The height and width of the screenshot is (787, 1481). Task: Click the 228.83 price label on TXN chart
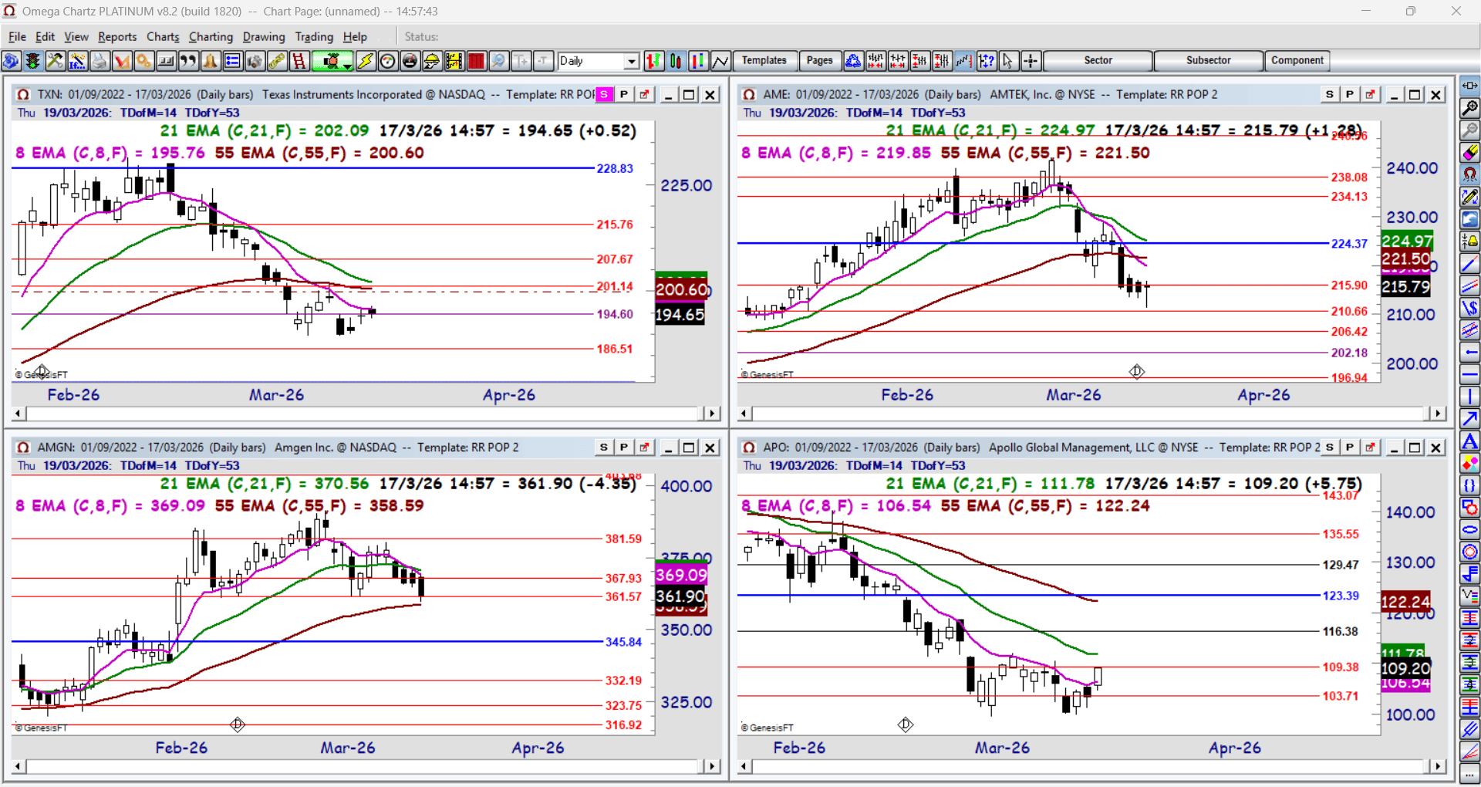(x=615, y=169)
